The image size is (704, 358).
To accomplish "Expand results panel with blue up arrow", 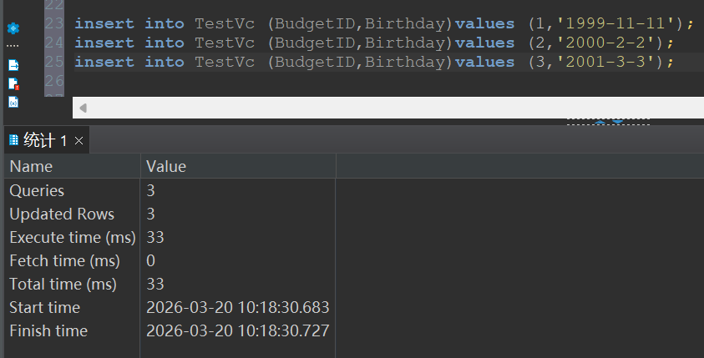I will click(600, 122).
